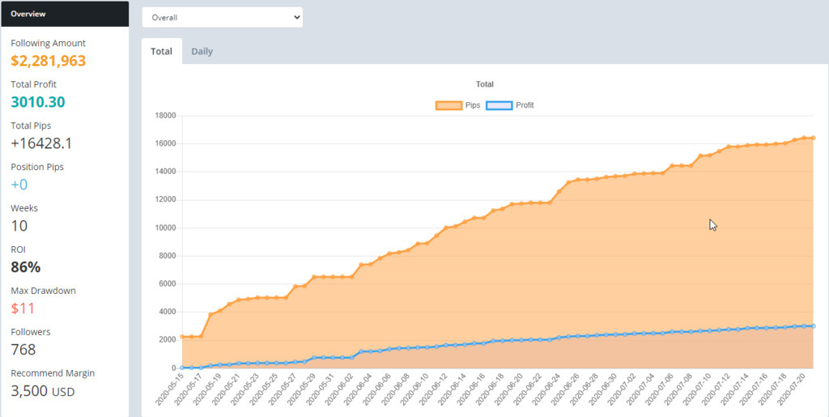Click the Total Pips value +16428.1
Viewport: 829px width, 417px height.
(x=41, y=143)
